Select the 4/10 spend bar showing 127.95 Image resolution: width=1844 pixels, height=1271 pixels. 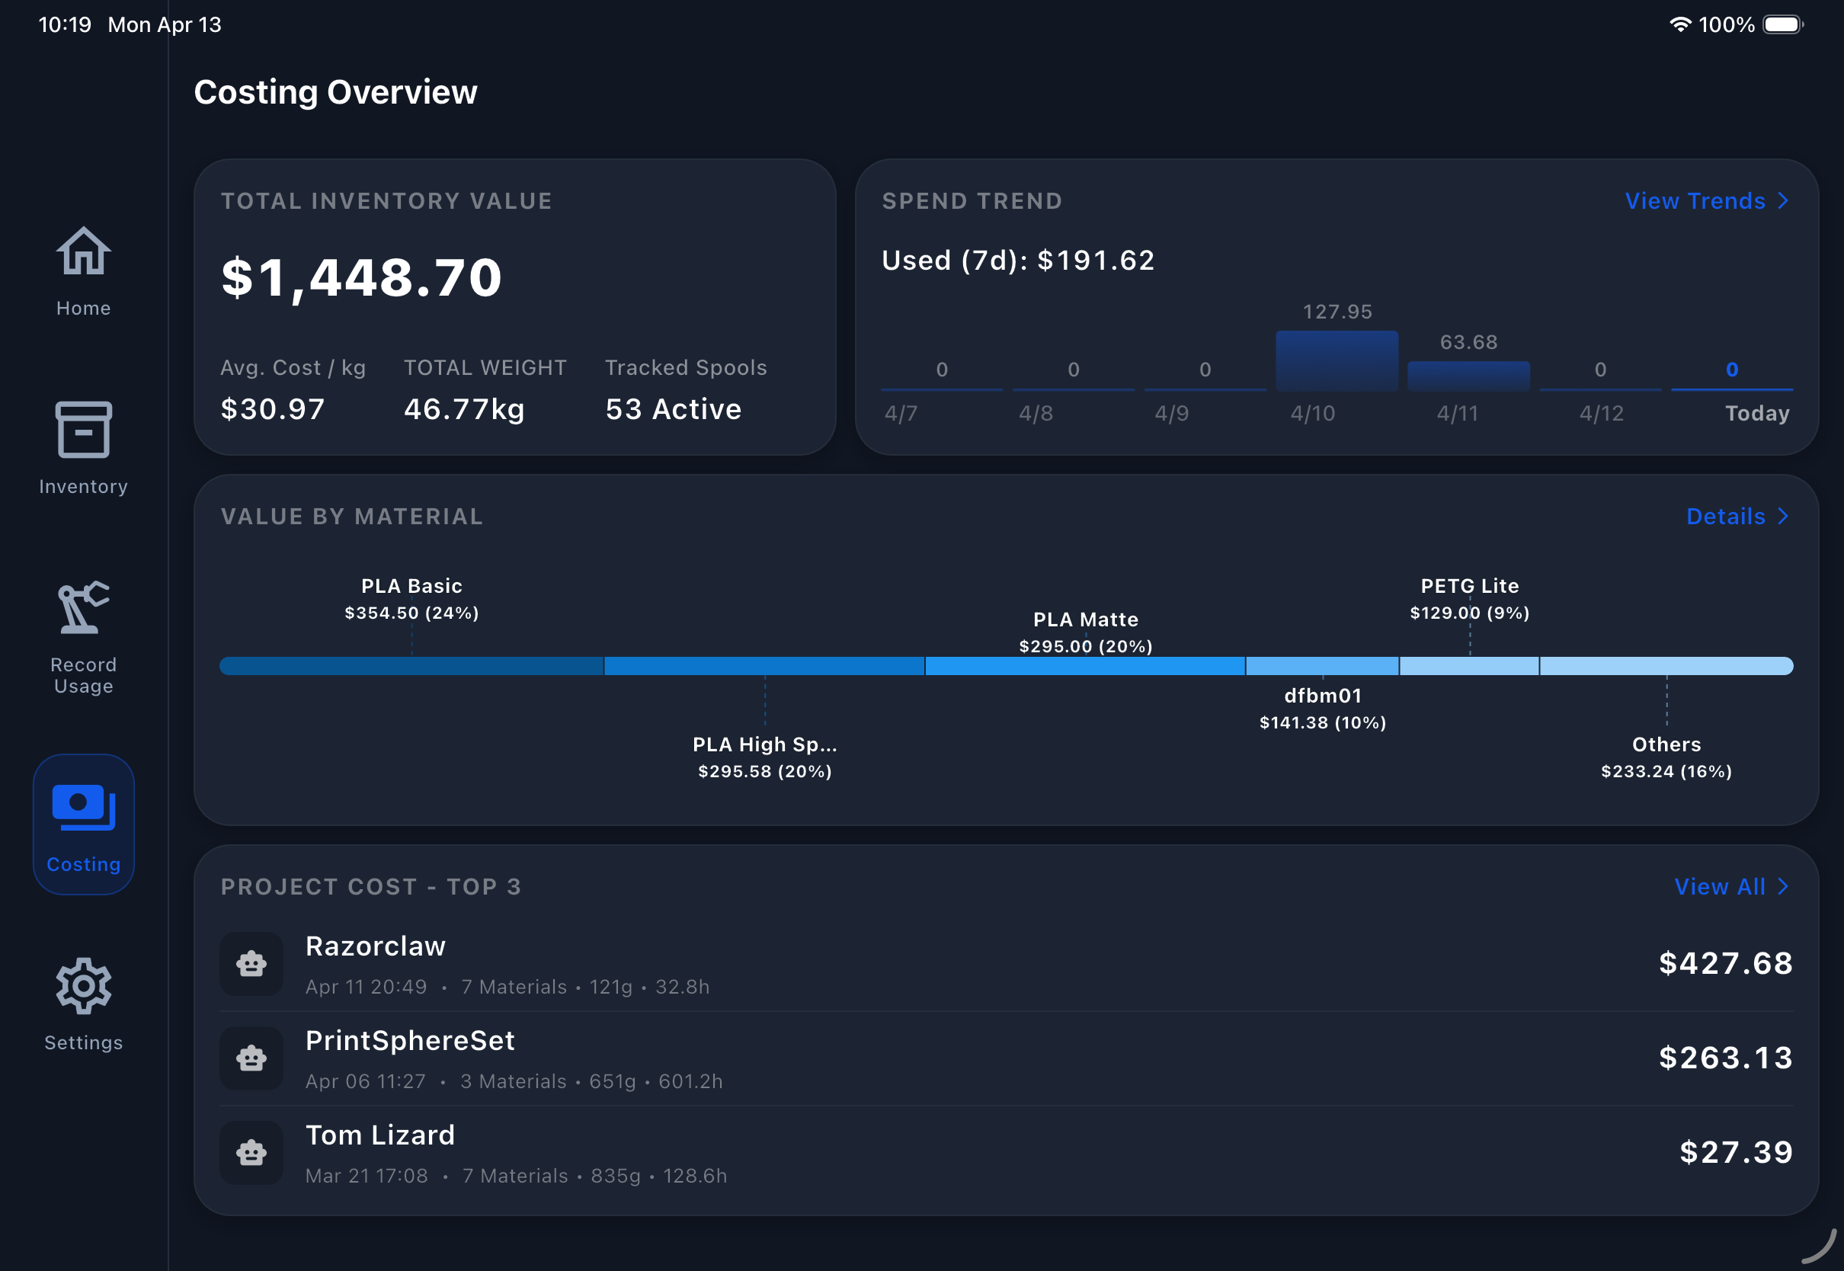coord(1337,360)
